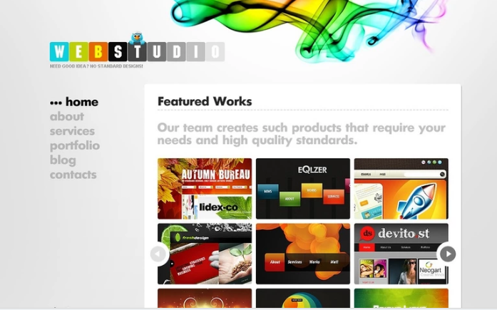Click the green E logo tile
The height and width of the screenshot is (310, 497).
(x=78, y=51)
